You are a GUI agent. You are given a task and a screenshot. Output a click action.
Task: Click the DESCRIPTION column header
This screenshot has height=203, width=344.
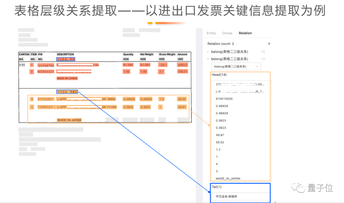[x=65, y=54]
